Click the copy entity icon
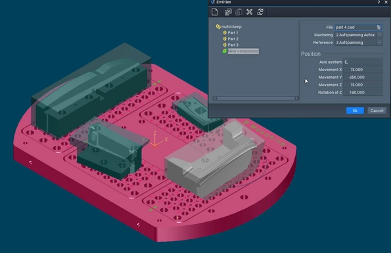Viewport: 391px width, 253px height. click(228, 12)
